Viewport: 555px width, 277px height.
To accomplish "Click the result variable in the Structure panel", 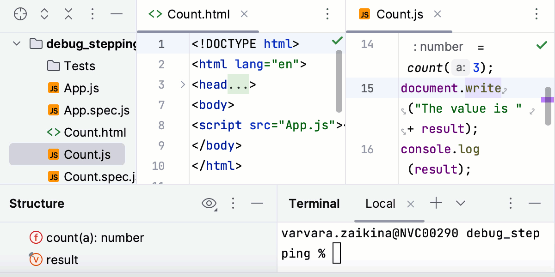I will tap(62, 260).
